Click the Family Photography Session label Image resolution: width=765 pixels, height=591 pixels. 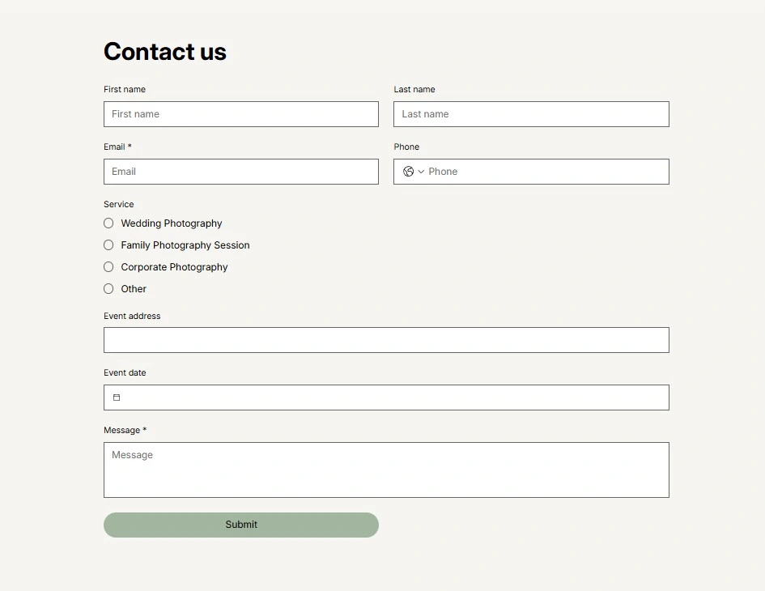(185, 245)
